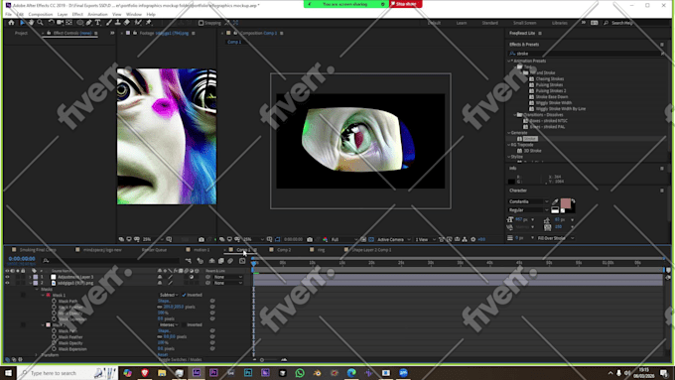The height and width of the screenshot is (380, 675).
Task: Collapse the Mask 1 property group
Action: click(43, 296)
